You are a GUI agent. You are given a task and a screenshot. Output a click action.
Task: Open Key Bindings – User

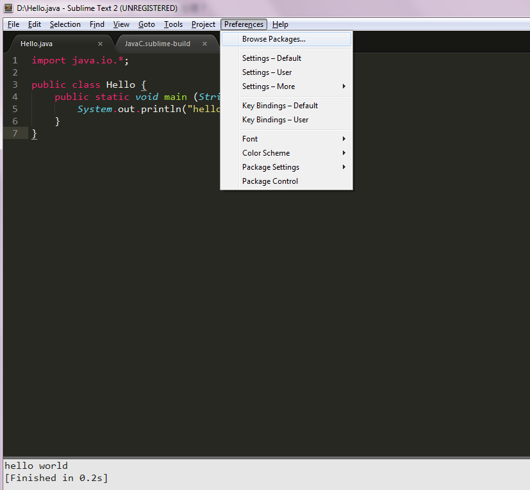pyautogui.click(x=286, y=120)
